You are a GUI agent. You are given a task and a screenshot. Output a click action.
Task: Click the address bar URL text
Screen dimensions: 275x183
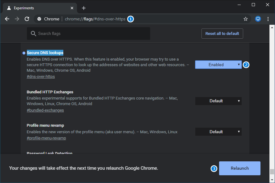[95, 19]
